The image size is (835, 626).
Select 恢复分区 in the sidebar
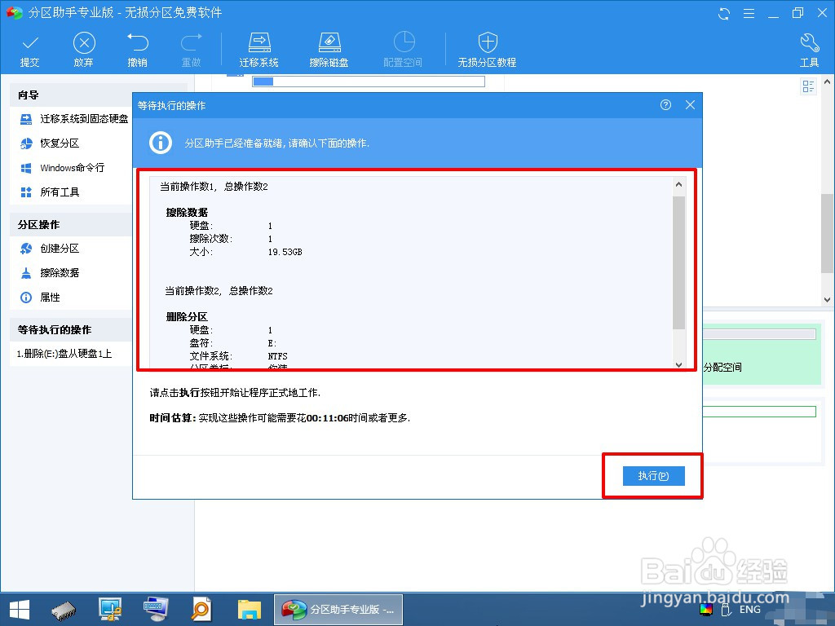[50, 143]
